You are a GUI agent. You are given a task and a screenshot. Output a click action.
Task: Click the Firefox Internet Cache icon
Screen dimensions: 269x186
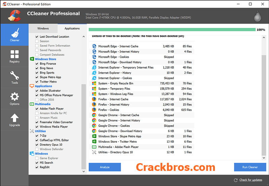94,99
